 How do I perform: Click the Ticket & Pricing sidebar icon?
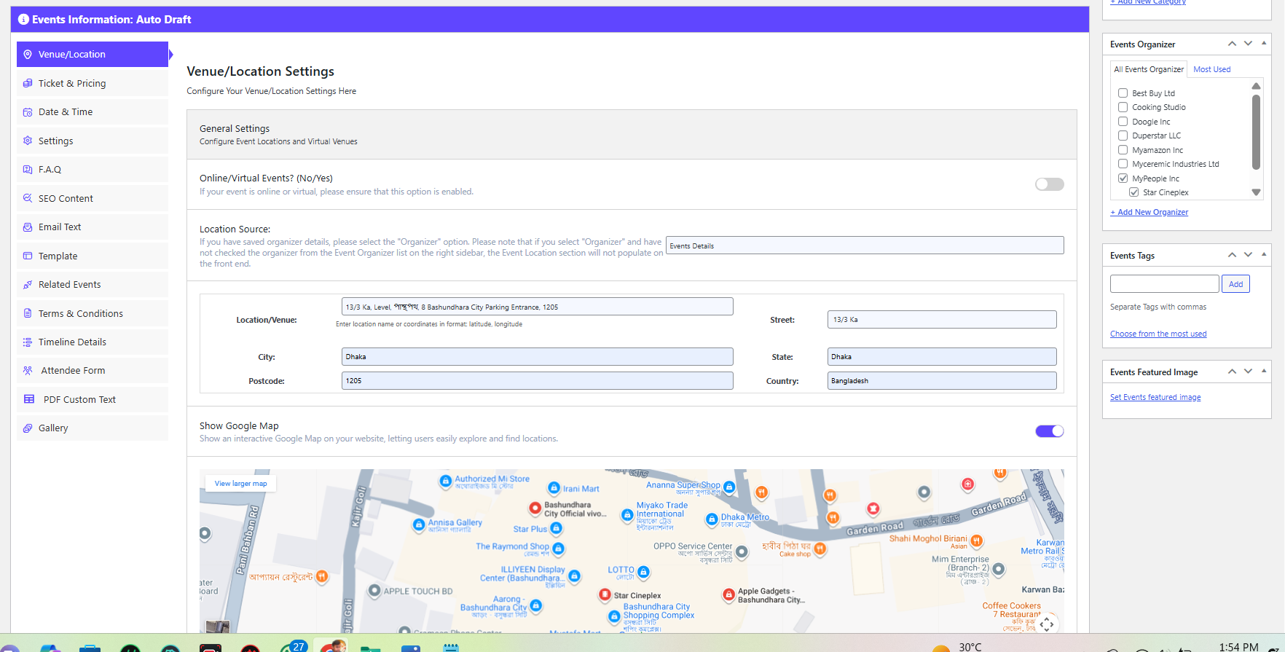28,84
